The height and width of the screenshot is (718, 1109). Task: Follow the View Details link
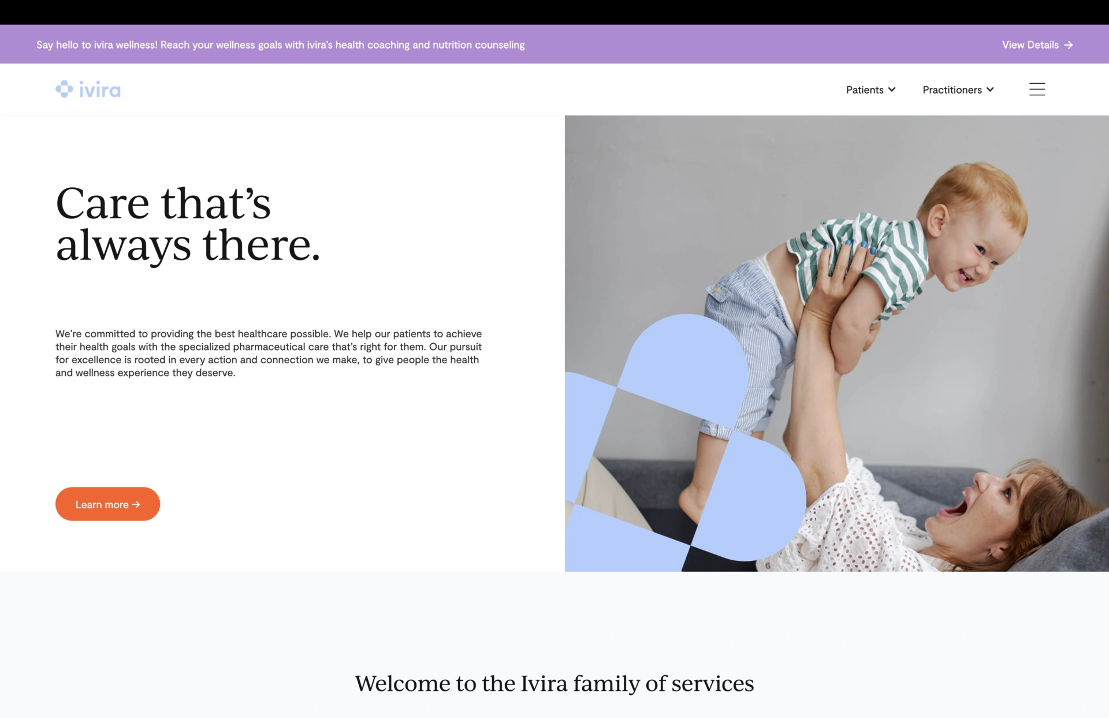tap(1037, 45)
